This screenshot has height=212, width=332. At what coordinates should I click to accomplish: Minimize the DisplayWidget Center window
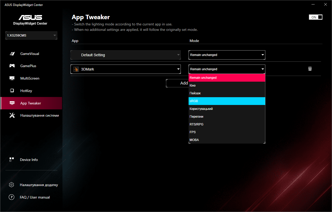click(314, 4)
